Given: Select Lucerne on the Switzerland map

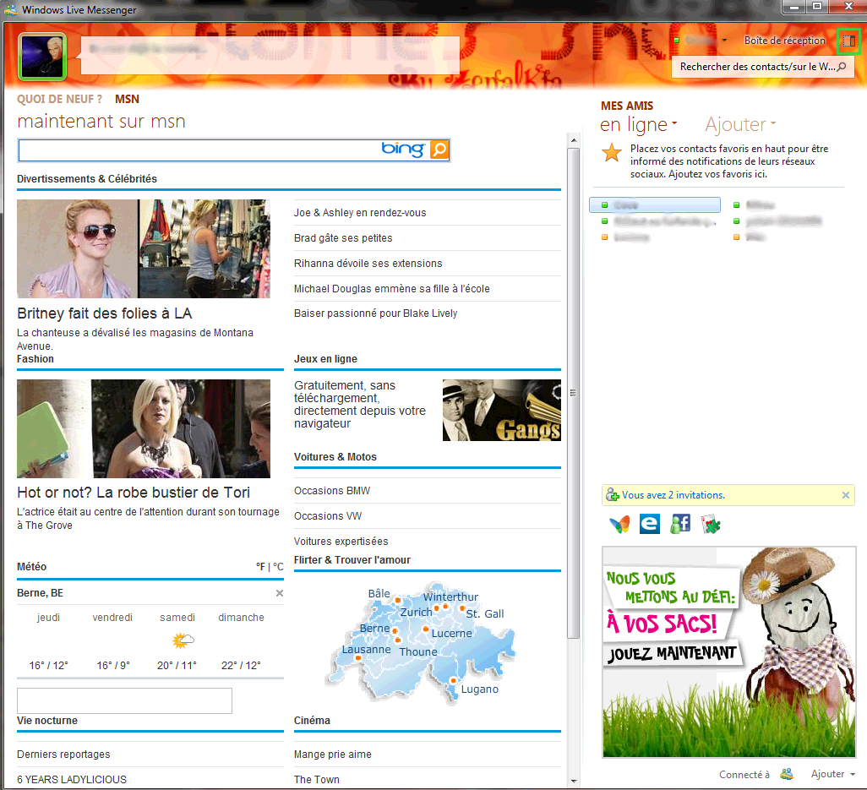Looking at the screenshot, I should click(x=452, y=634).
